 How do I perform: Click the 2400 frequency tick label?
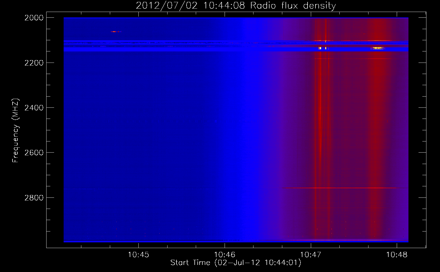click(34, 108)
